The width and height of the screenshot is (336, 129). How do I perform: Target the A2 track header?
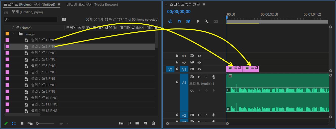[184, 115]
